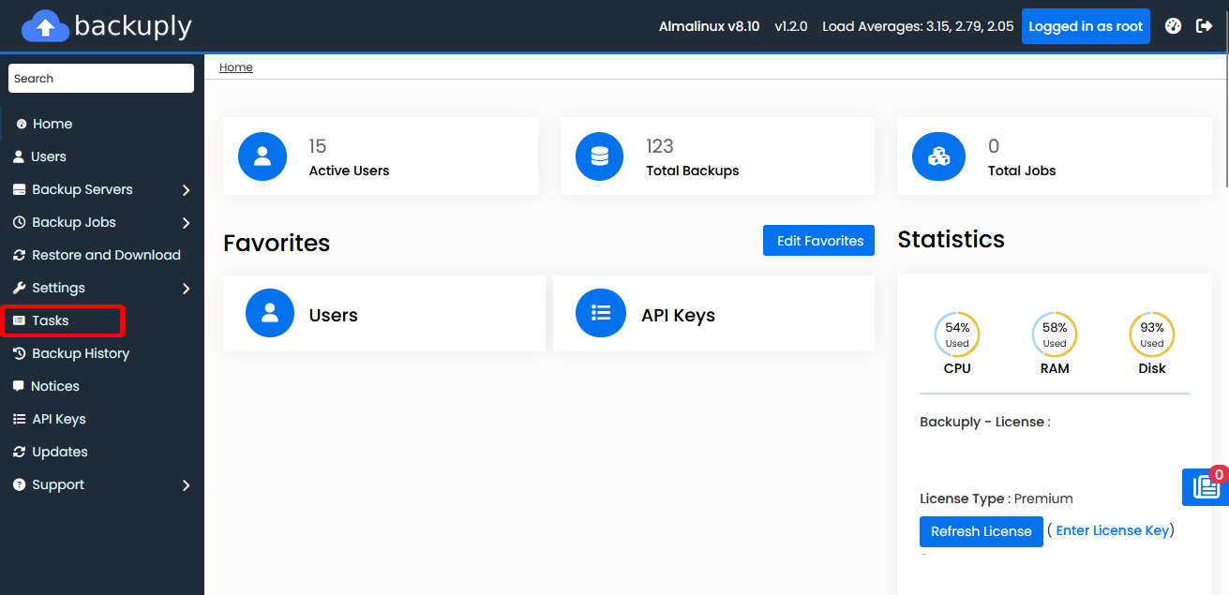Expand the Settings submenu
The image size is (1229, 595).
click(x=186, y=289)
